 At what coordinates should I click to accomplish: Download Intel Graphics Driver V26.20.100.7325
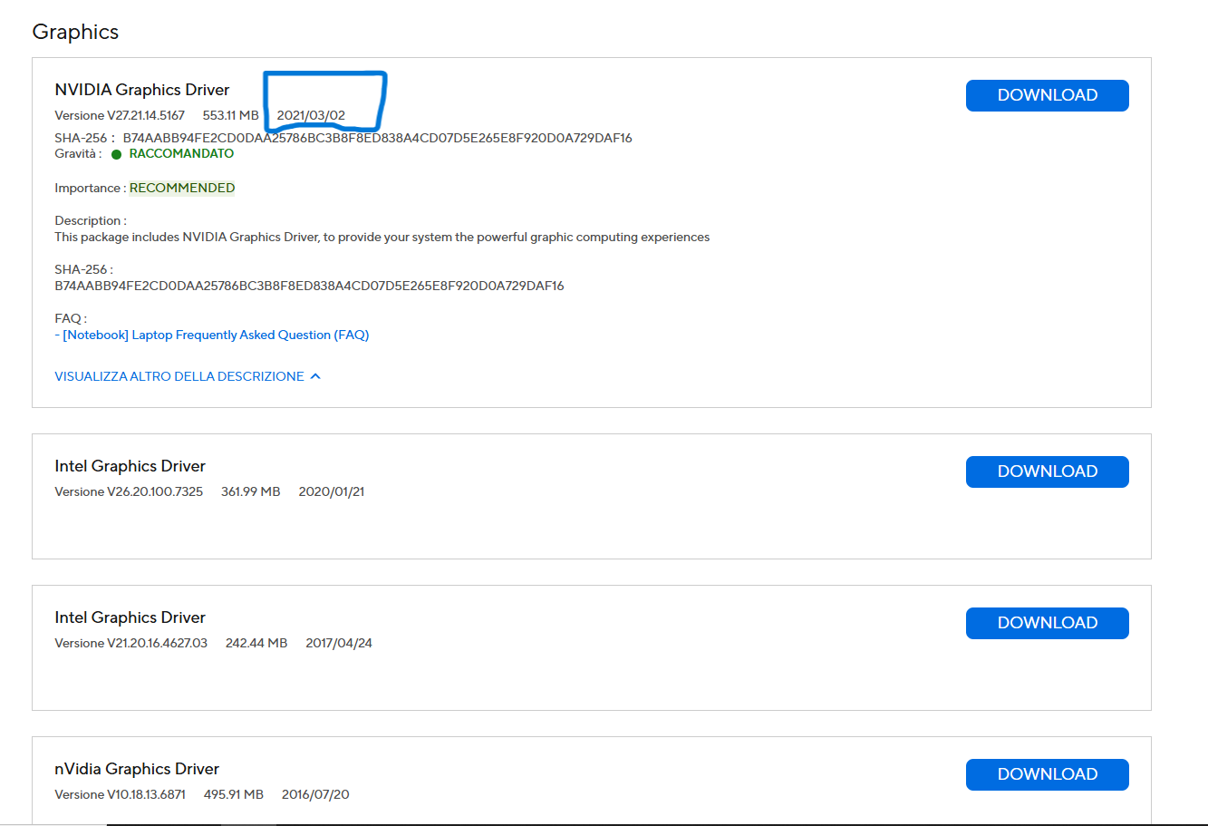click(1047, 471)
